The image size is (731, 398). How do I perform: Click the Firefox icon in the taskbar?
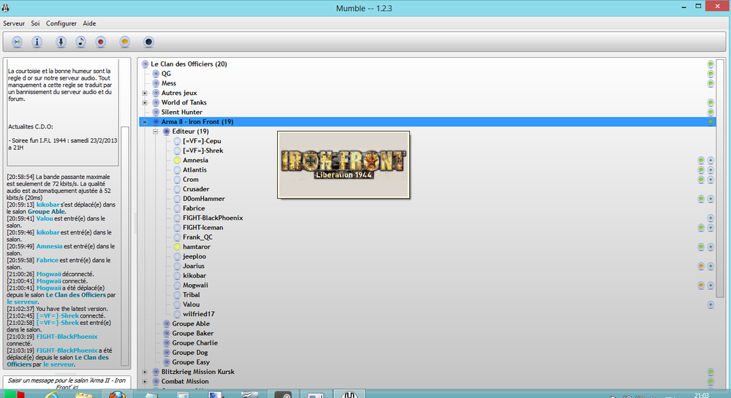tap(117, 395)
